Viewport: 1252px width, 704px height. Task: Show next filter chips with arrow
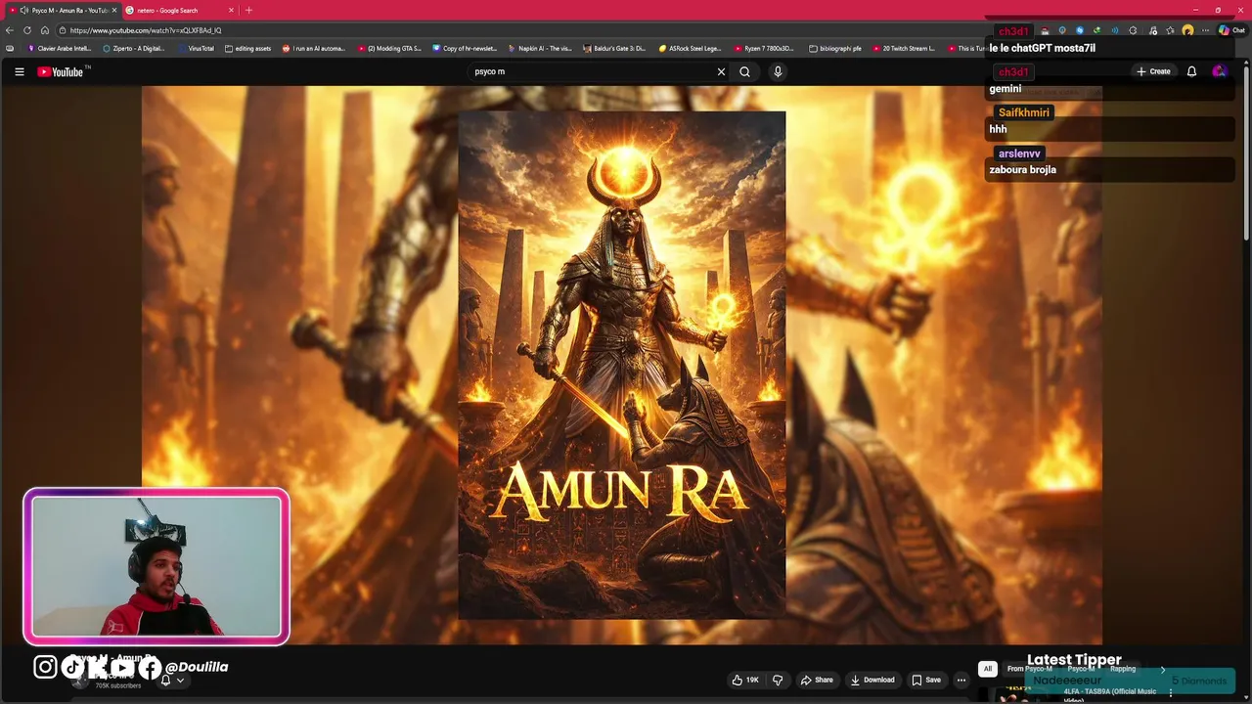[1163, 669]
